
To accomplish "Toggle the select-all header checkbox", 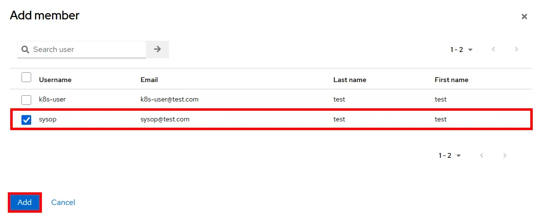I will (26, 78).
